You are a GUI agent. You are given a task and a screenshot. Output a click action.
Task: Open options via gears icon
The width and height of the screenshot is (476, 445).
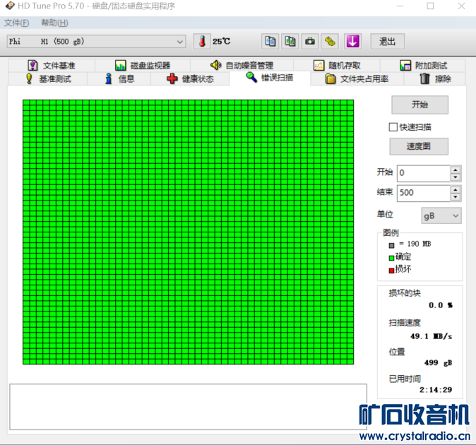[x=330, y=41]
